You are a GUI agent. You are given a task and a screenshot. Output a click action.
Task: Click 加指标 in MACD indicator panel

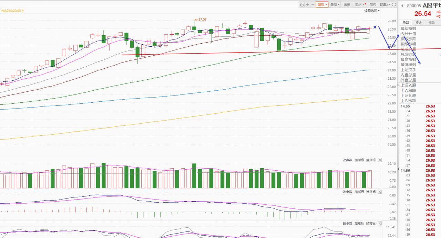(359, 192)
